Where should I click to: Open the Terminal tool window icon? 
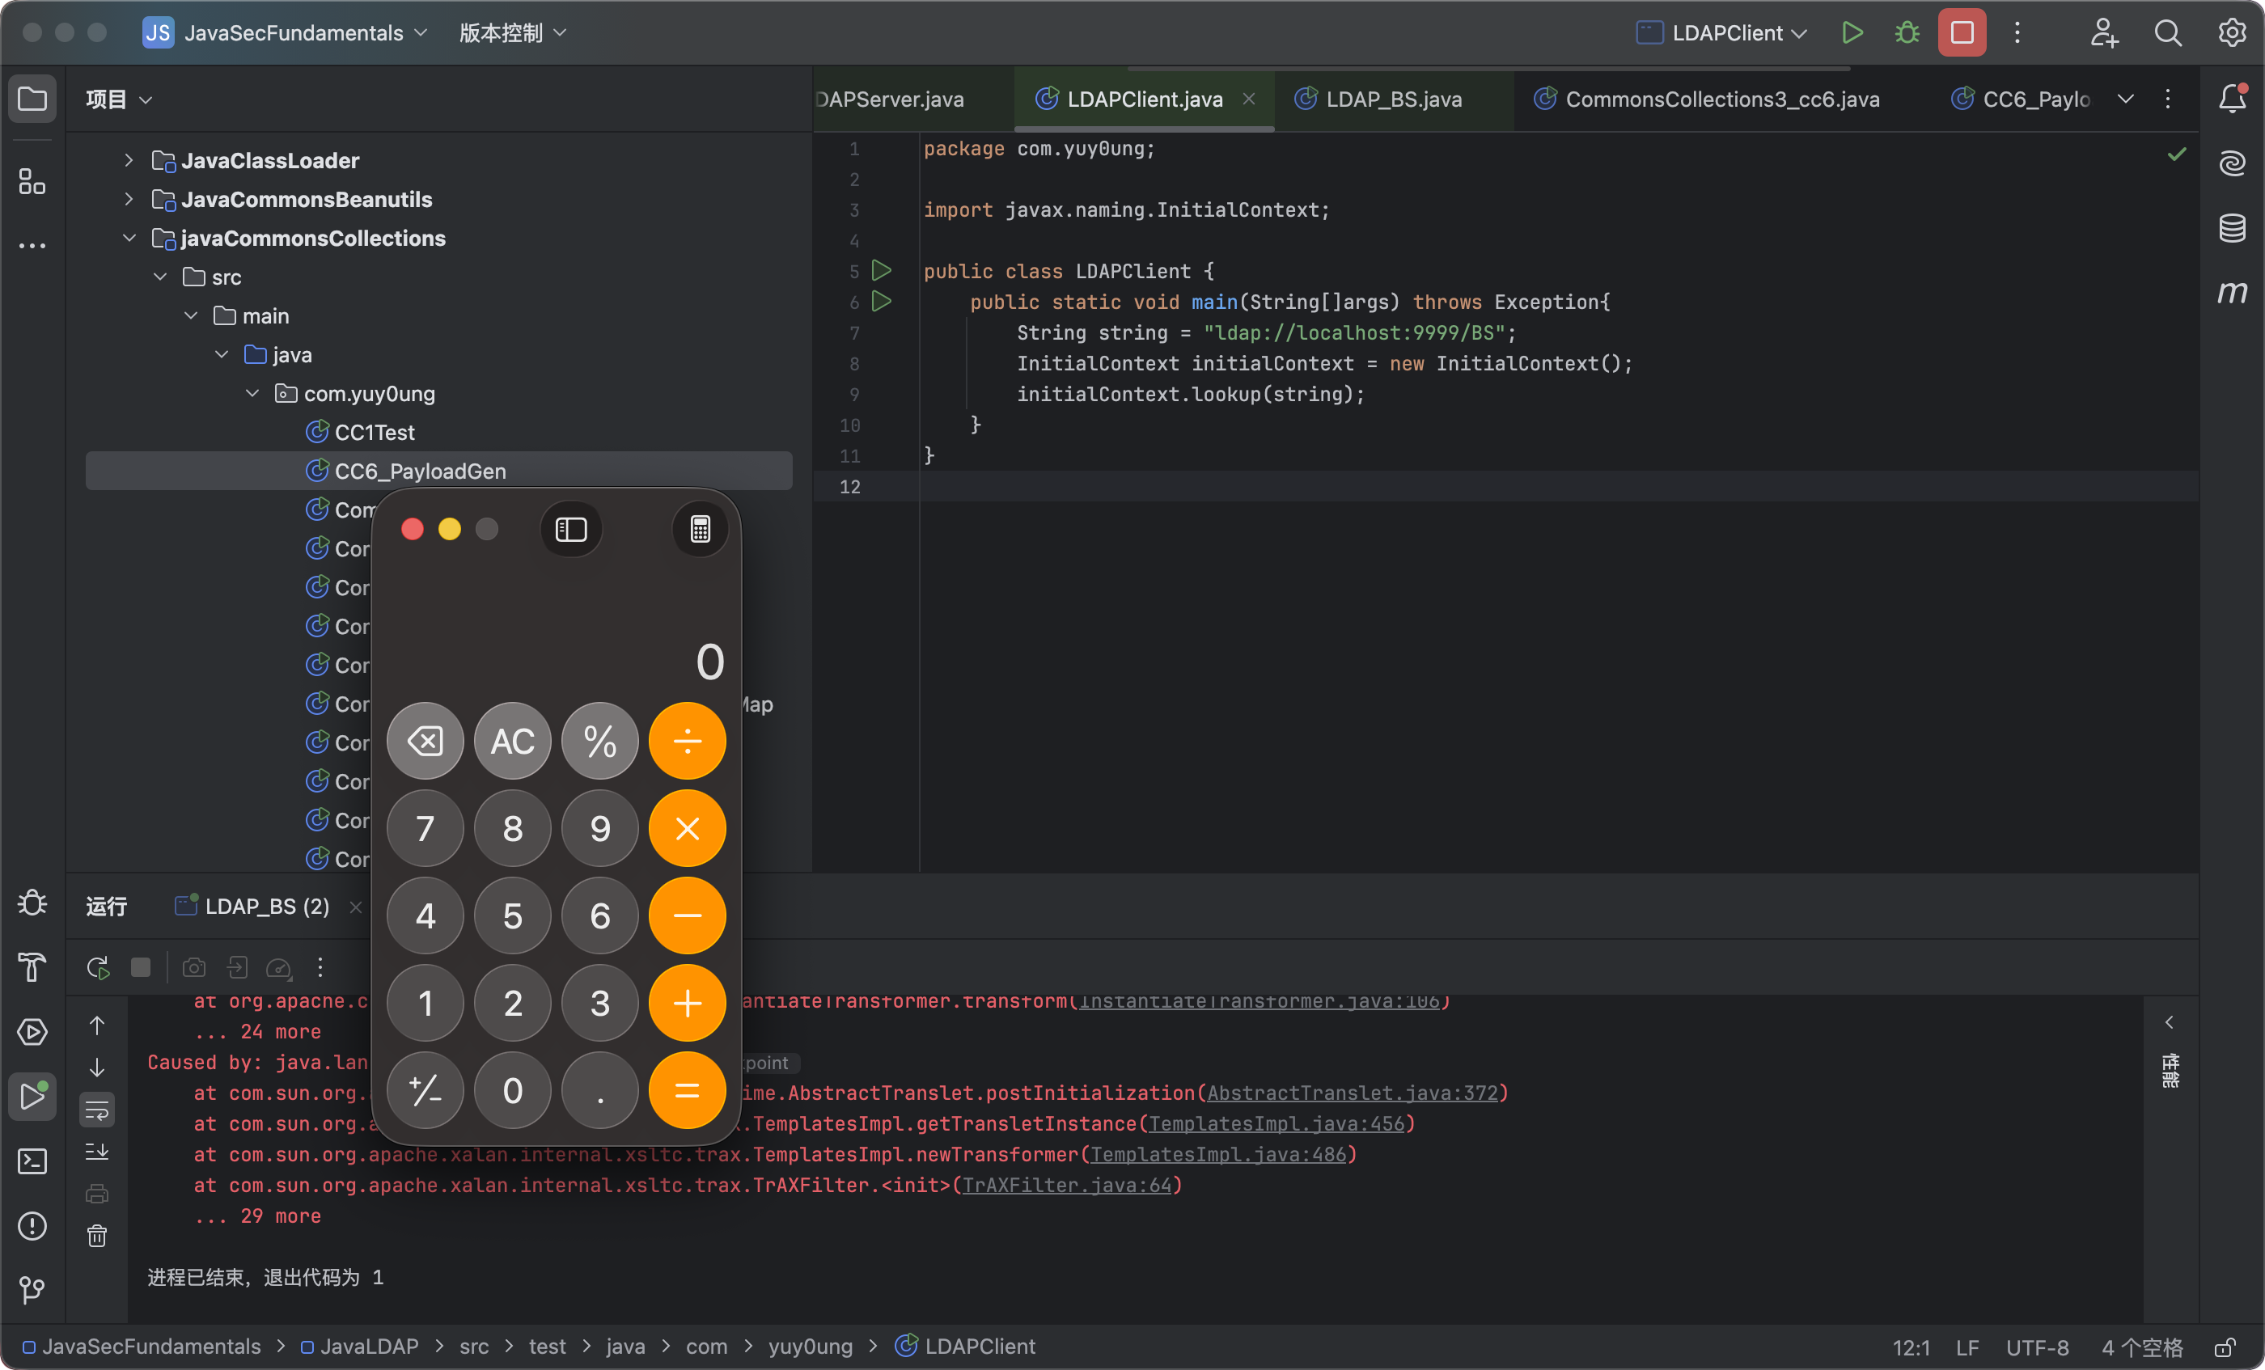[32, 1161]
